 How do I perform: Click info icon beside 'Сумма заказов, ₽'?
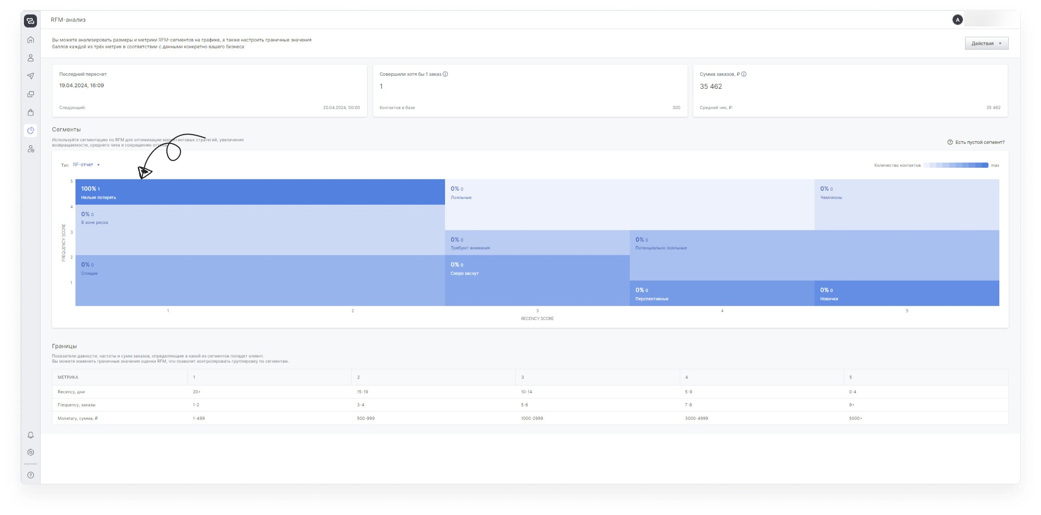click(744, 74)
